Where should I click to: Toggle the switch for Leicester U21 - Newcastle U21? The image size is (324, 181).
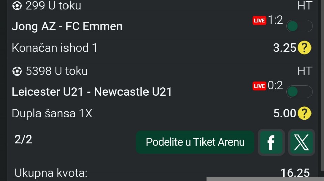pyautogui.click(x=299, y=92)
